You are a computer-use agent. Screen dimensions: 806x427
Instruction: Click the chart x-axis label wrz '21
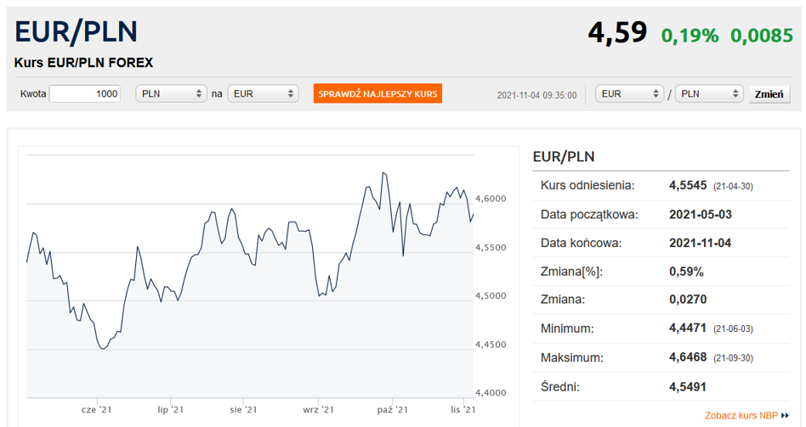tap(318, 409)
